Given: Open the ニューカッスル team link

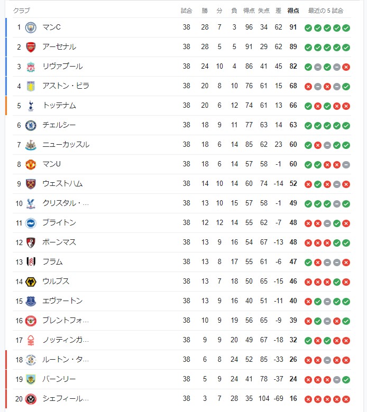Looking at the screenshot, I should coord(66,145).
